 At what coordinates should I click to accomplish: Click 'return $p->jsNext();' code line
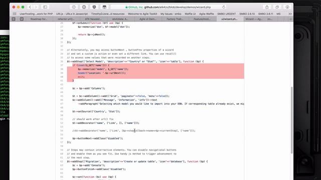[91, 34]
